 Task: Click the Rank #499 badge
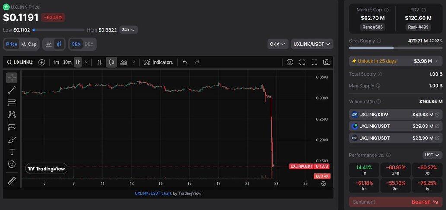(x=418, y=27)
